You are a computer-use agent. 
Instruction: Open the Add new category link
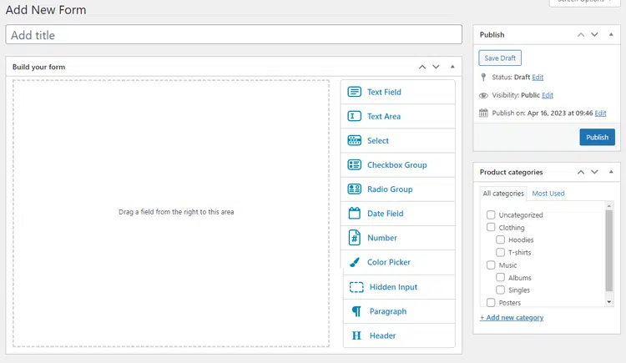[512, 318]
